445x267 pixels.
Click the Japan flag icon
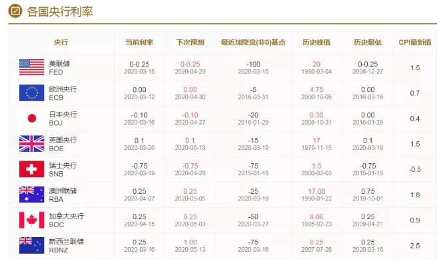coord(32,118)
